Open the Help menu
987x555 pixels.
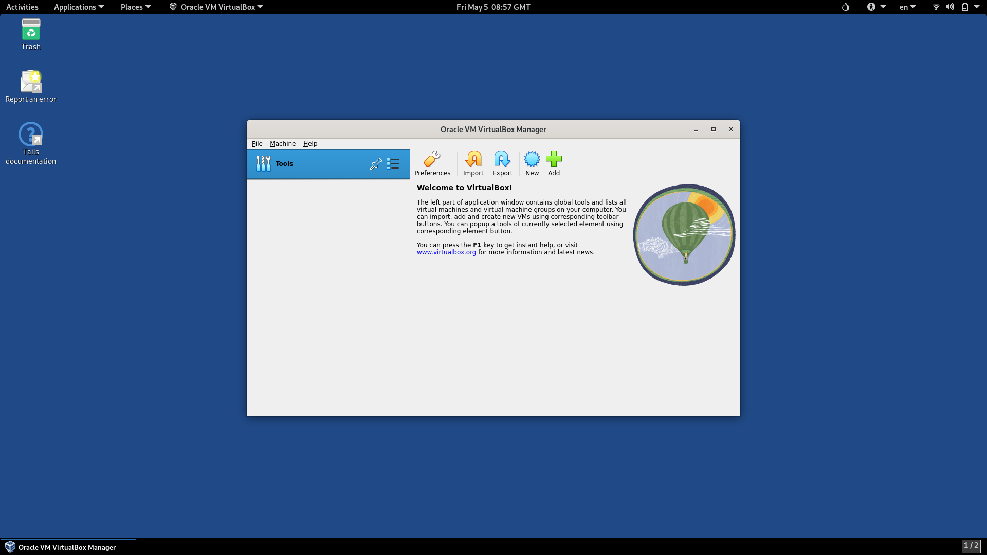coord(310,144)
